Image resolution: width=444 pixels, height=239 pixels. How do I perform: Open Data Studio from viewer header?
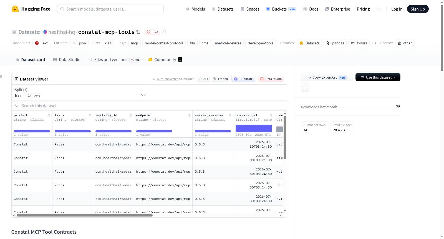point(271,79)
